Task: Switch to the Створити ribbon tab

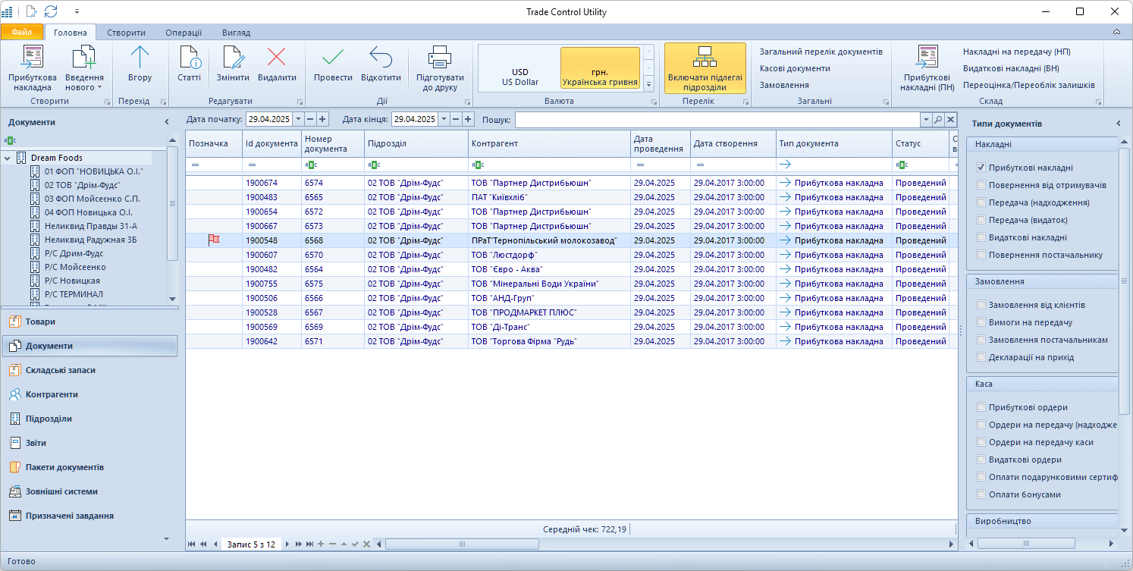Action: click(x=126, y=33)
